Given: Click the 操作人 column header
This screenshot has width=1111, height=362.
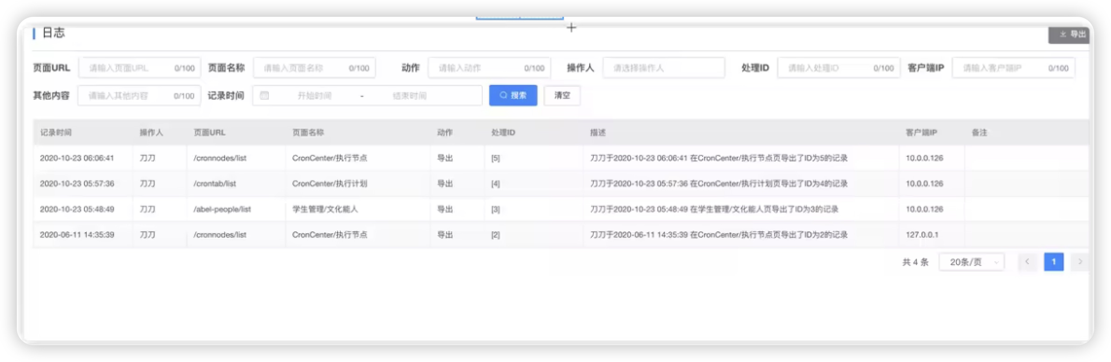Looking at the screenshot, I should [151, 132].
